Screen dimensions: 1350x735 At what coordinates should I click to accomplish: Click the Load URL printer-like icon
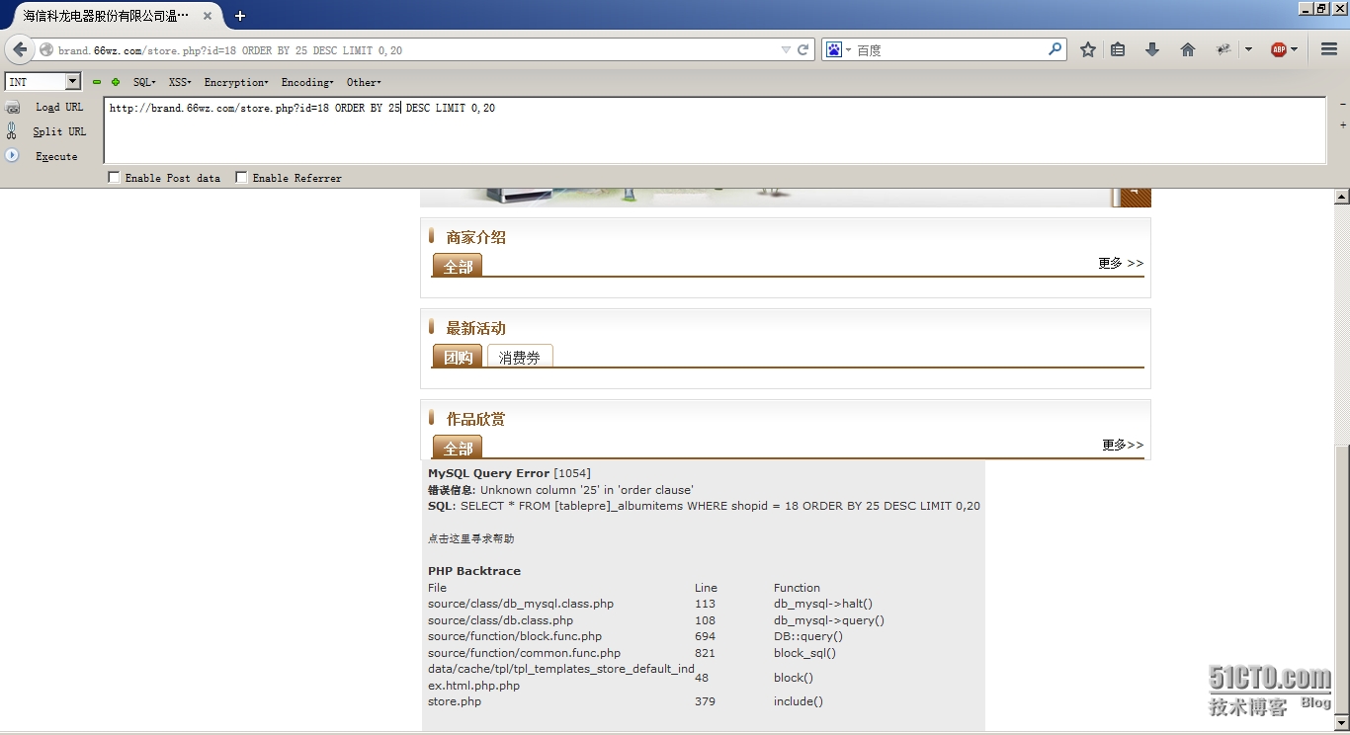[13, 107]
